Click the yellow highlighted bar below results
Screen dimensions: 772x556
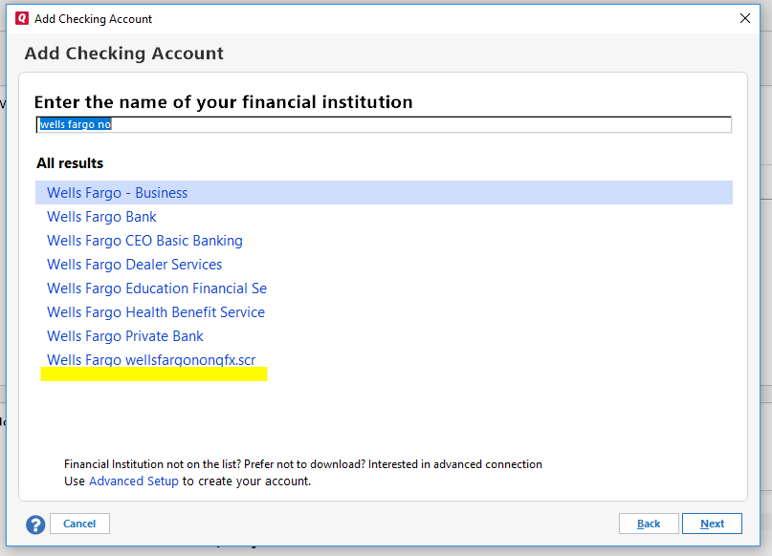153,375
